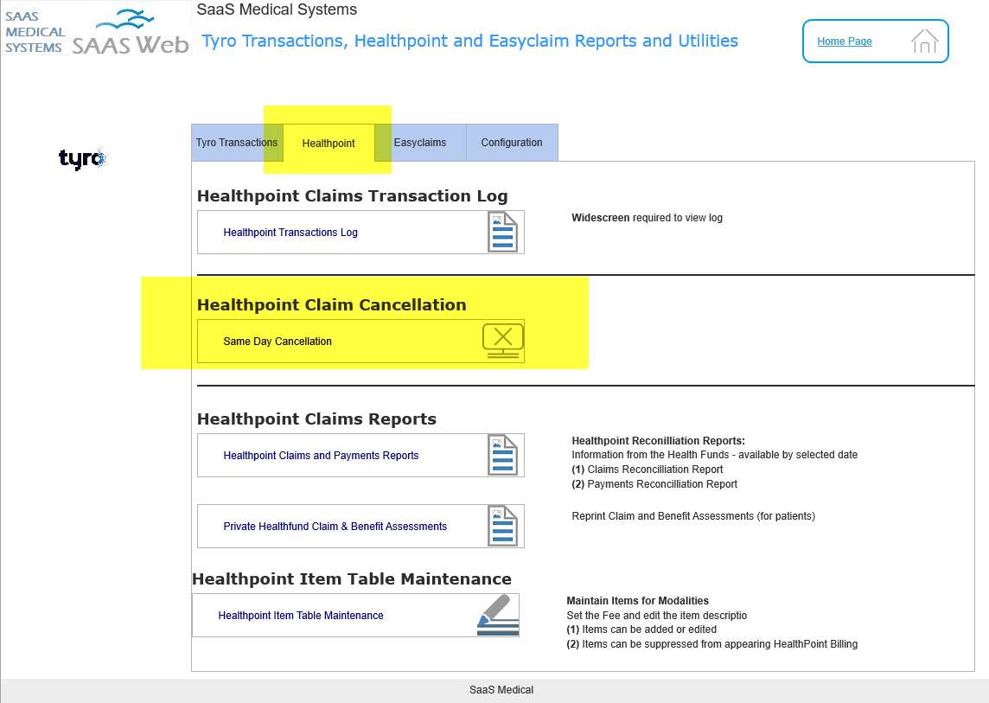The height and width of the screenshot is (703, 989).
Task: Open the Healthpoint Item Table Maintenance link
Action: pos(301,616)
